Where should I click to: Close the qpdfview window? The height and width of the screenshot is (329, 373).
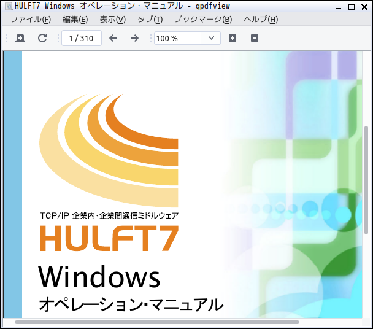point(364,7)
